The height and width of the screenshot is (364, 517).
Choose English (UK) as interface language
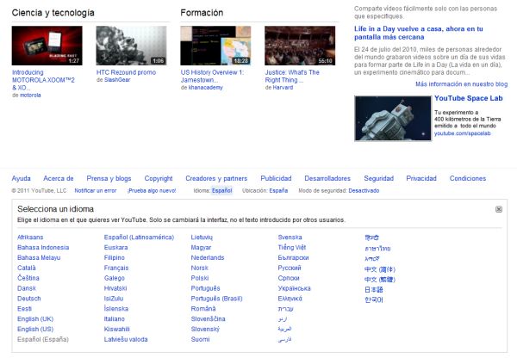[x=35, y=319]
